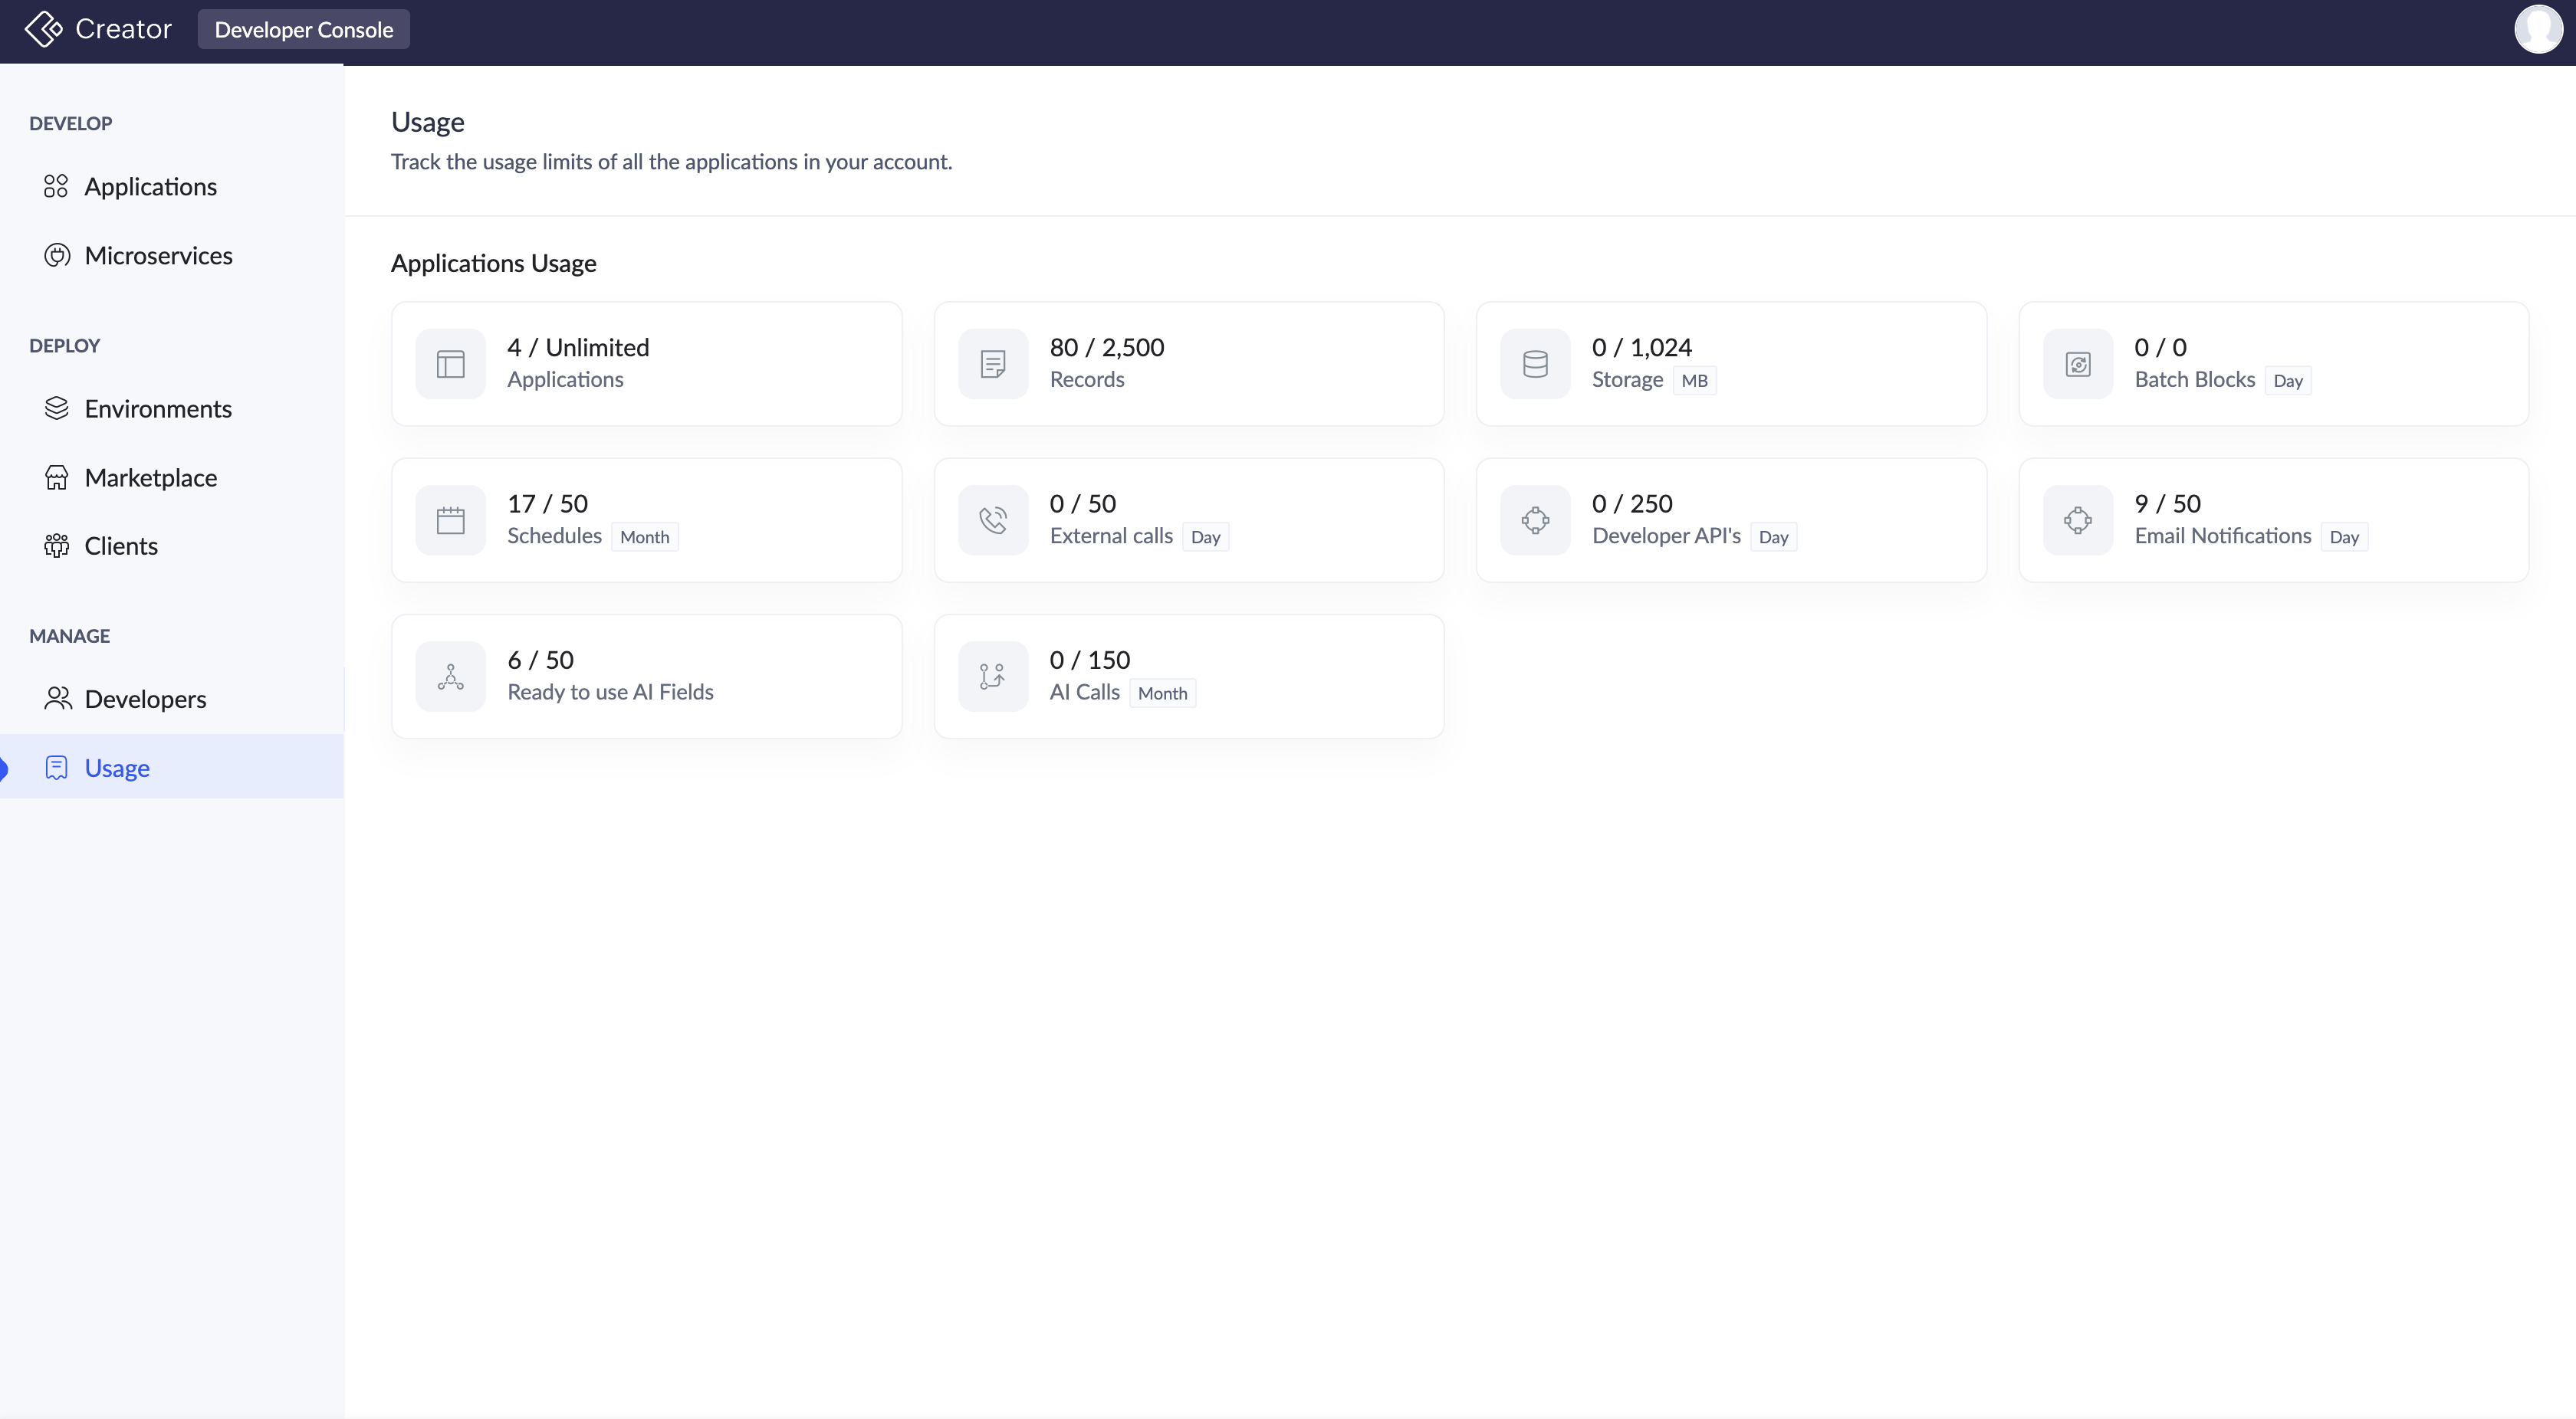Open the user profile avatar

click(x=2537, y=29)
